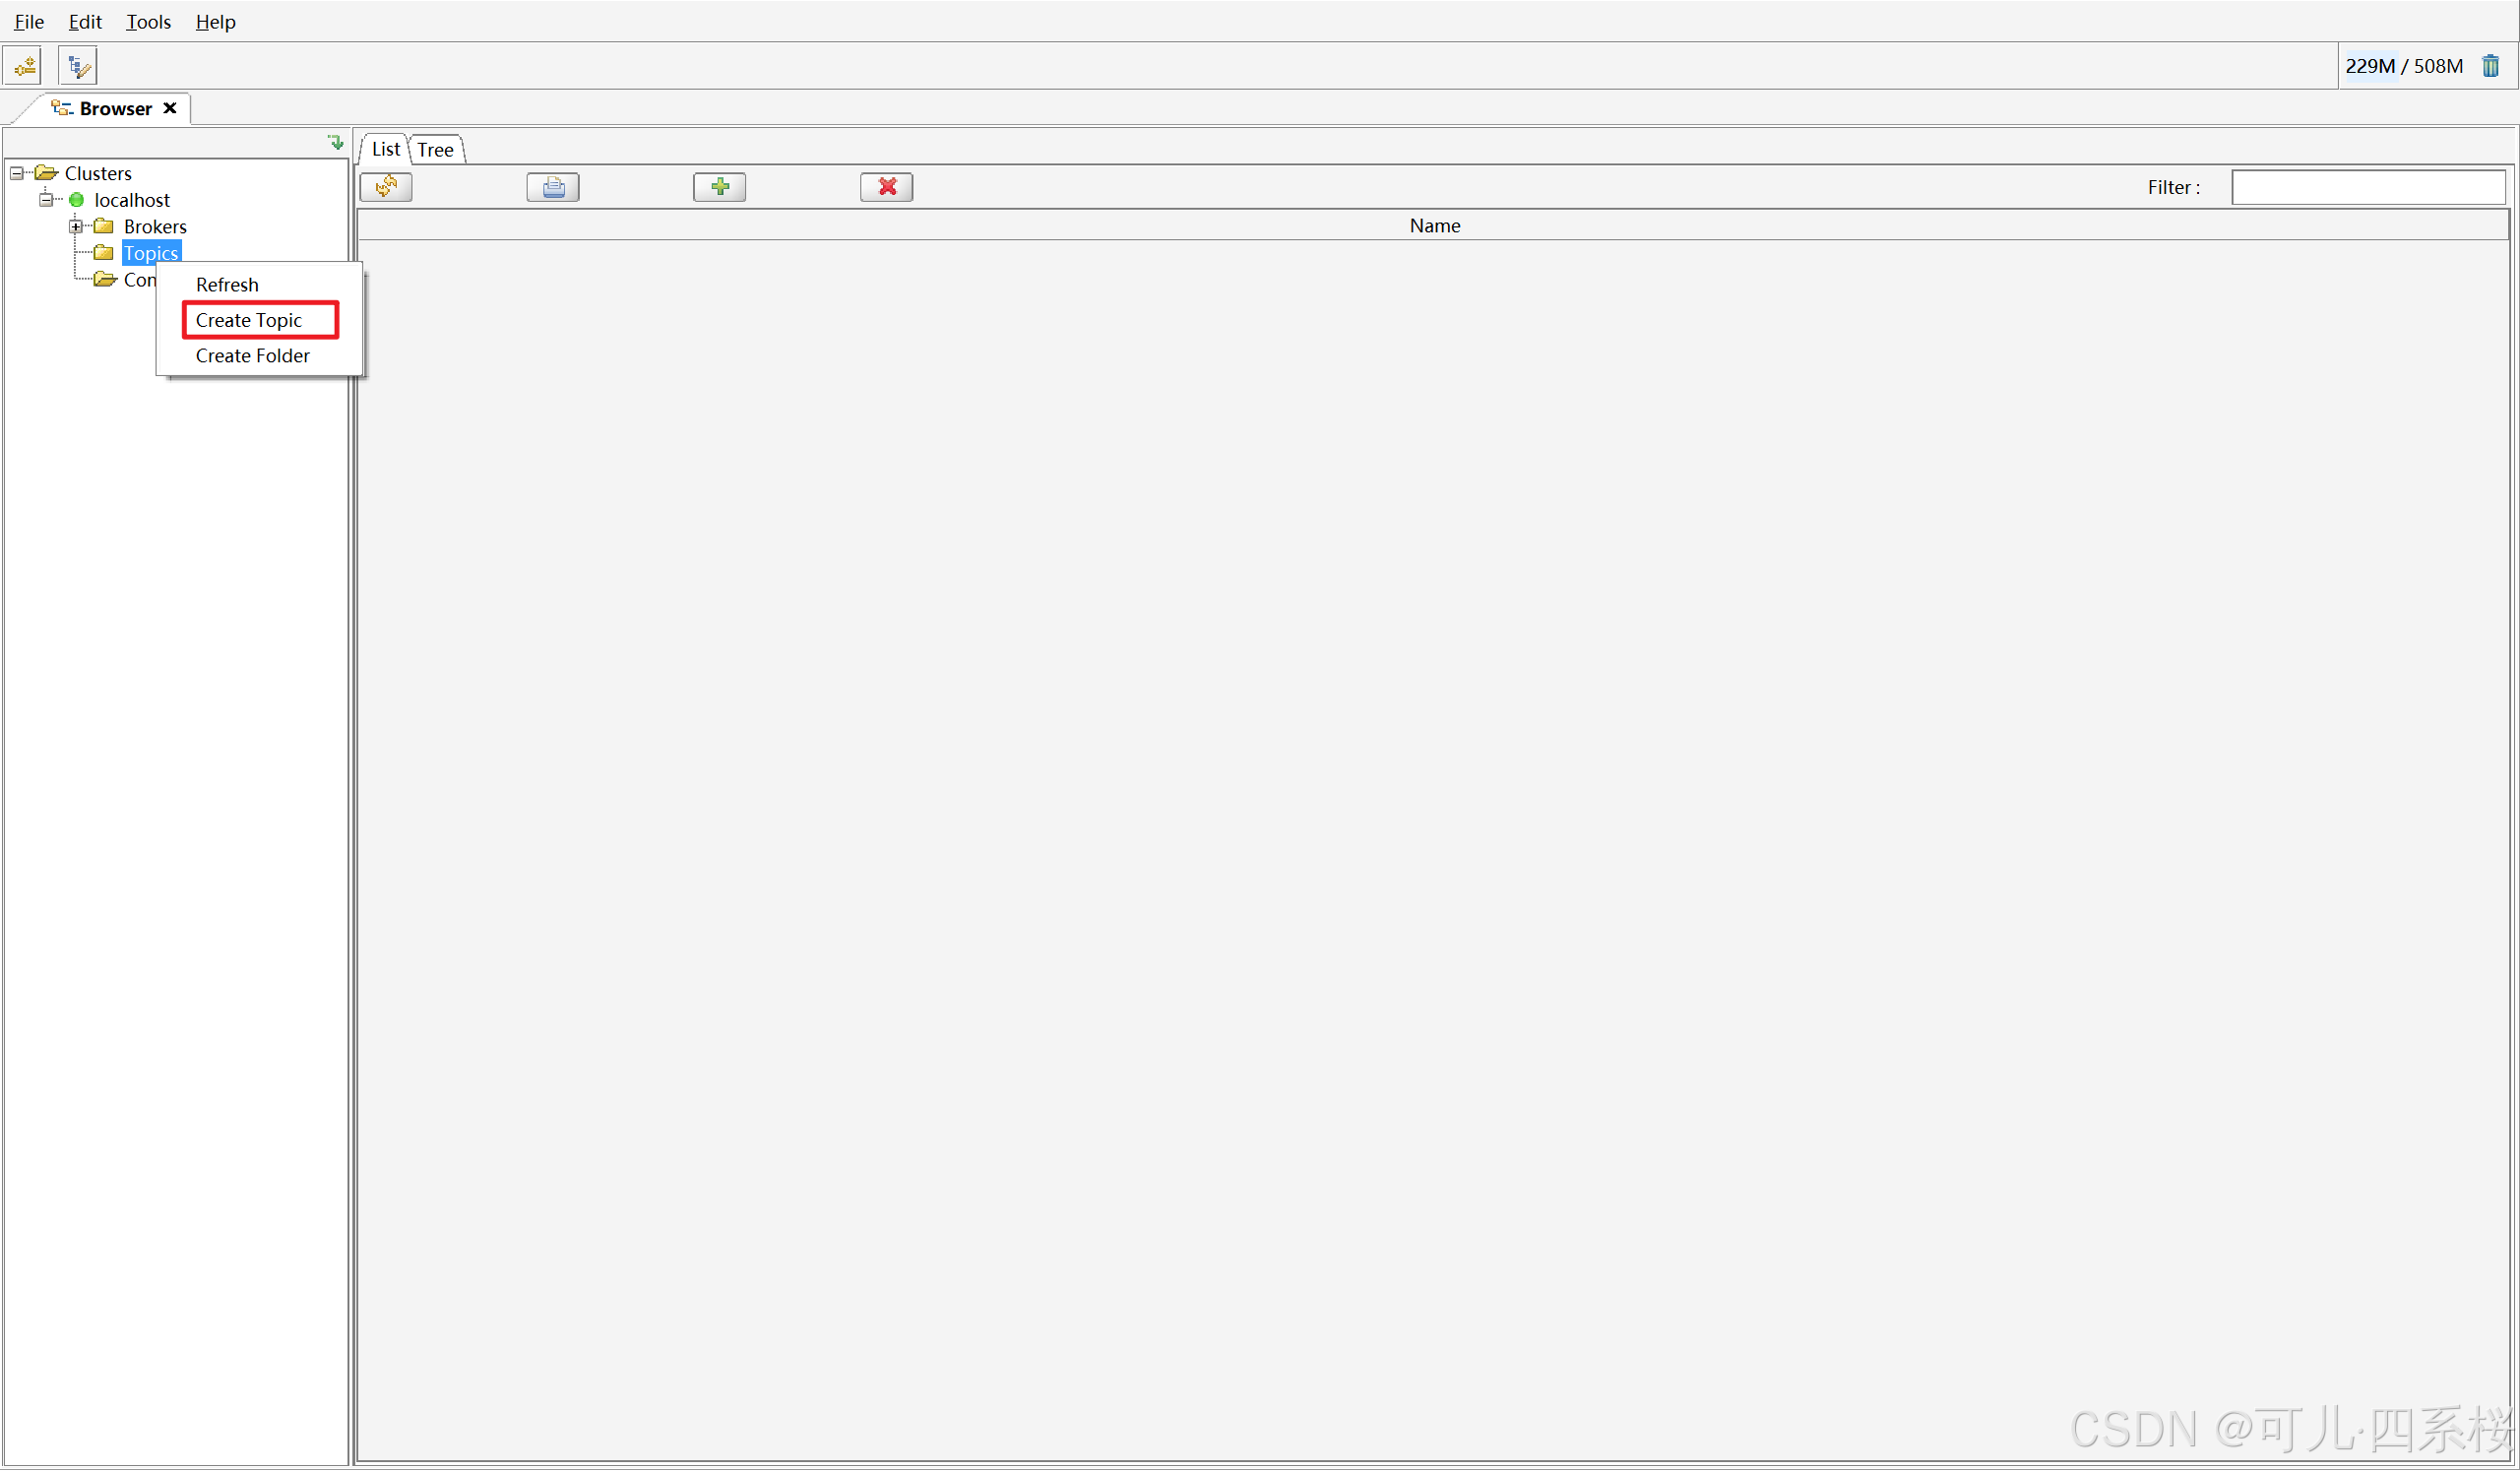Open the Tools menu
Image resolution: width=2520 pixels, height=1471 pixels.
(148, 22)
